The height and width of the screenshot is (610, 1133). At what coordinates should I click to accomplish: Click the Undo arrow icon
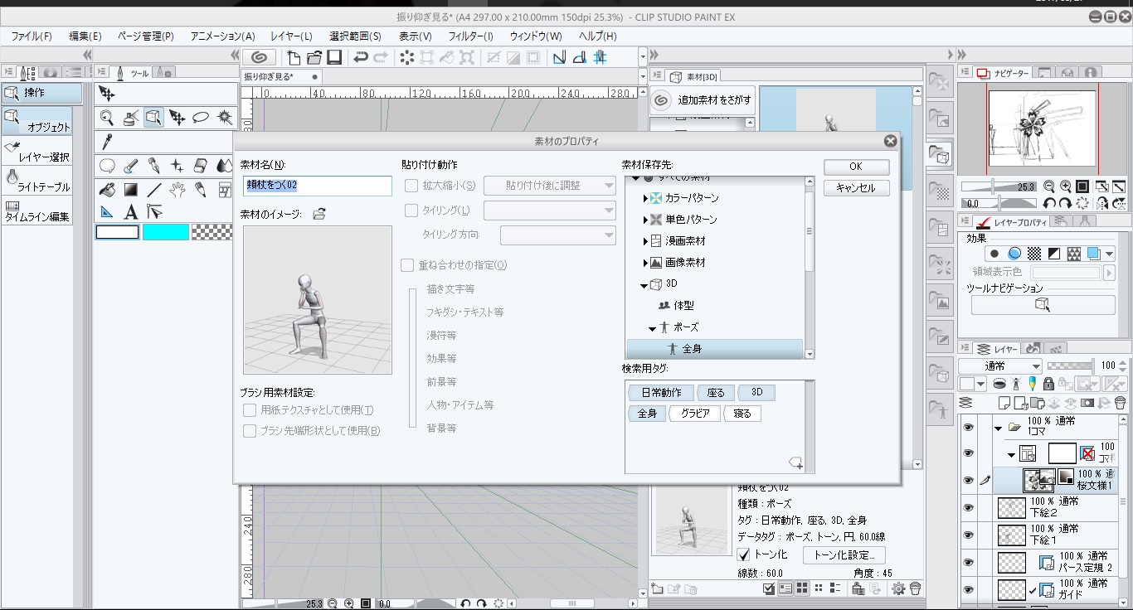[361, 57]
